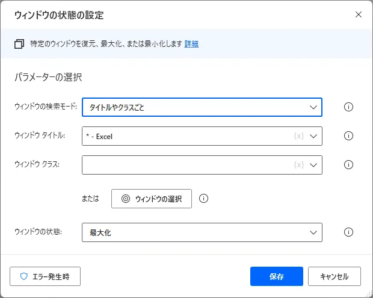Click info icon beside ウィンドウ クラス field
Image resolution: width=373 pixels, height=298 pixels.
pos(348,165)
